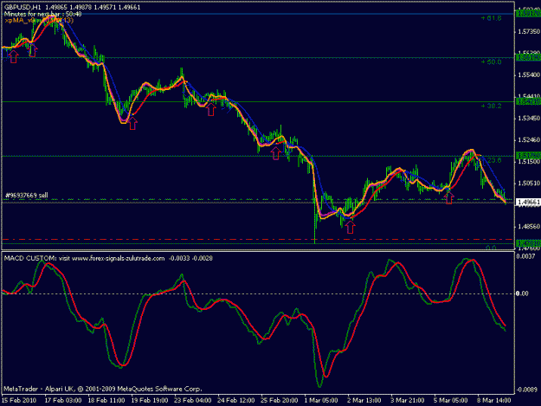
Task: Select the red dash-dot stop-loss line
Action: 257,239
